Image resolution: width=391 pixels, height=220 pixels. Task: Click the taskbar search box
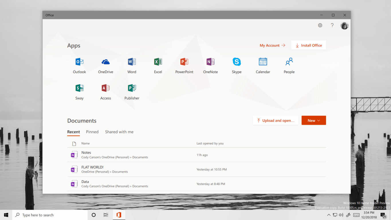pos(50,215)
